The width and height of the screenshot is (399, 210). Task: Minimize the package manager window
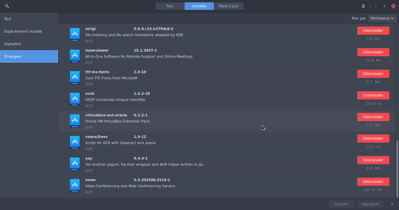[376, 6]
